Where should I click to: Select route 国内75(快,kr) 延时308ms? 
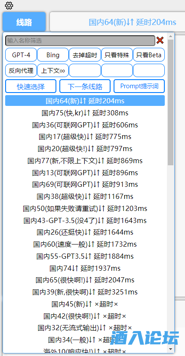tap(85, 113)
